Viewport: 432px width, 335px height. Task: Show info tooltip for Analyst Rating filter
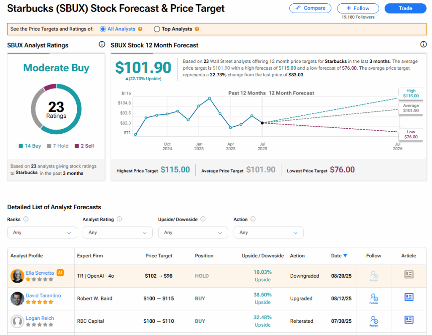[x=119, y=219]
